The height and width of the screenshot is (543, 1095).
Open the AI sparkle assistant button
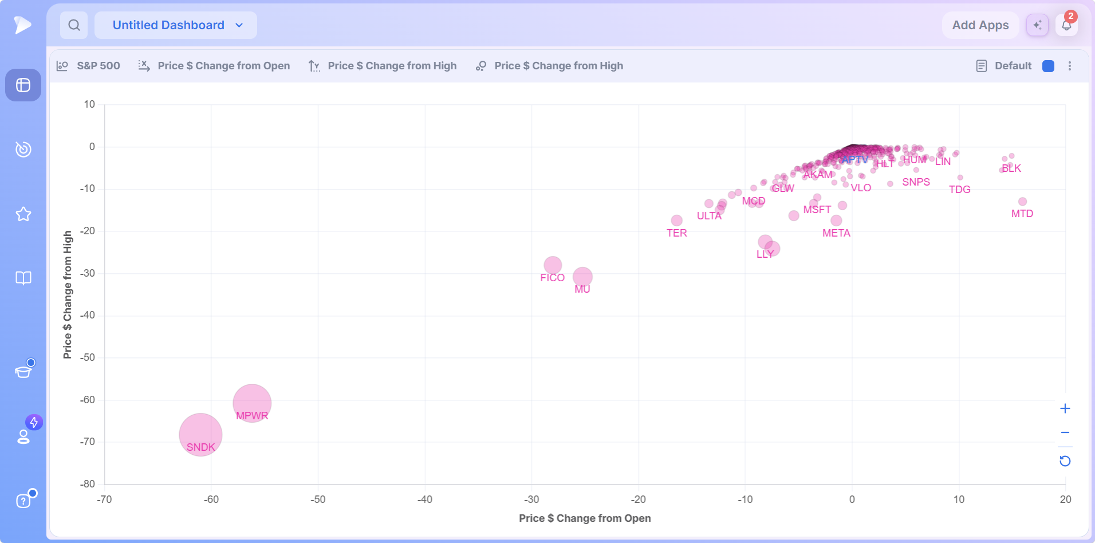pos(1037,25)
